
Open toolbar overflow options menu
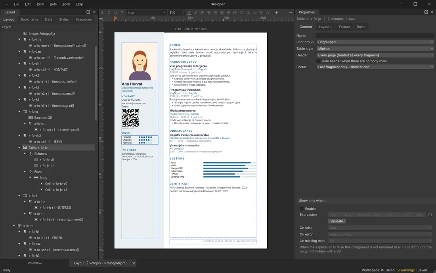(x=290, y=13)
